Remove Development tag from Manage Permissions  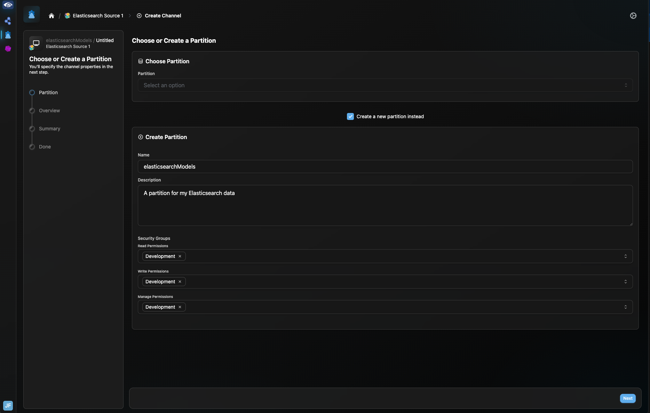coord(180,307)
